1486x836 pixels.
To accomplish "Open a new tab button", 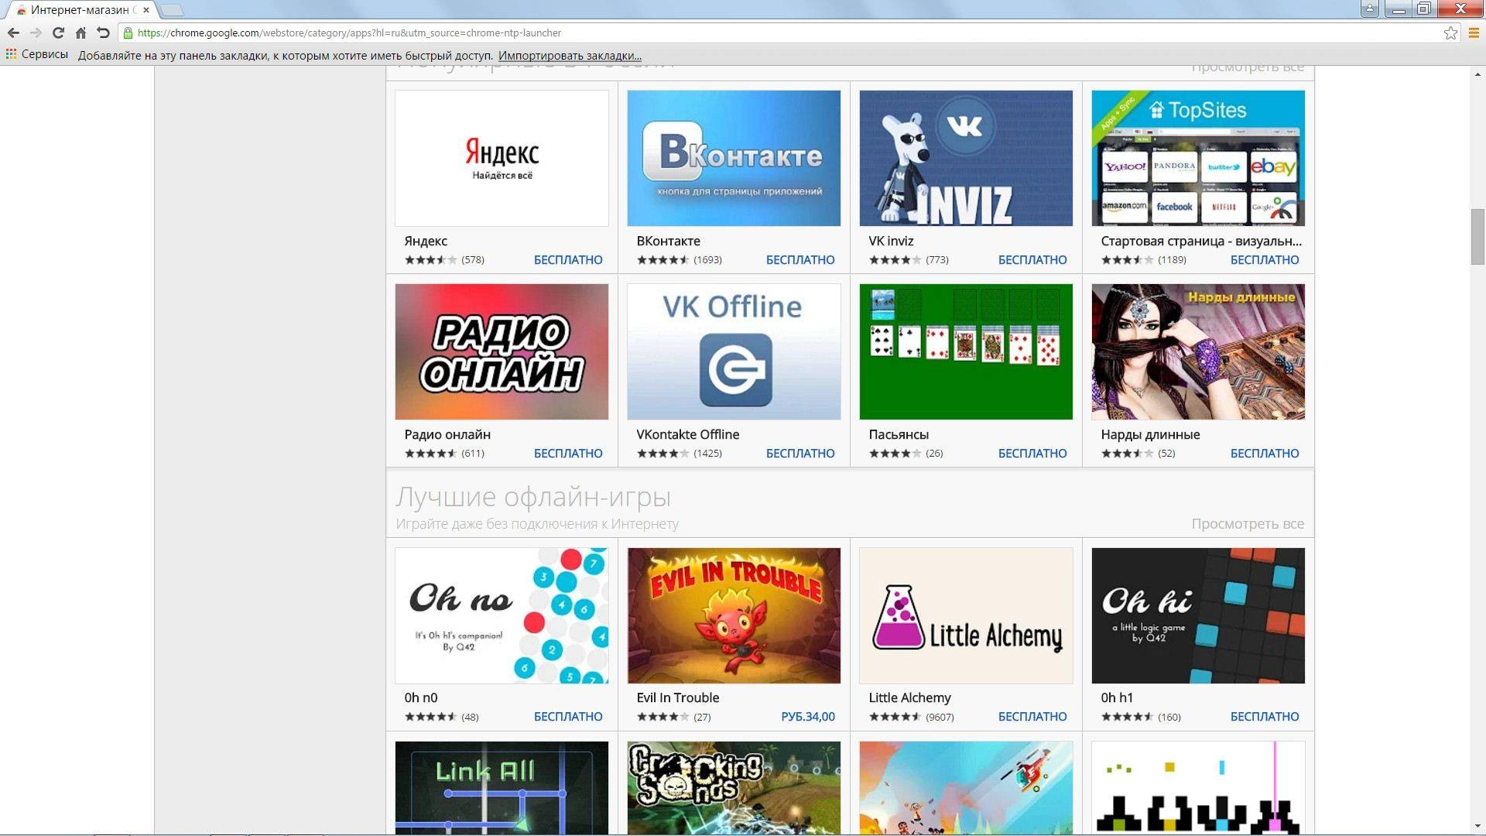I will (x=172, y=10).
